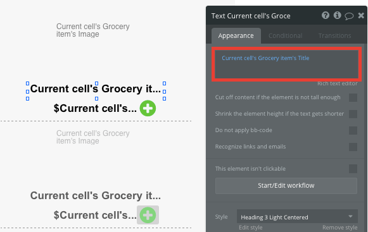Screen dimensions: 368x232
Task: Enable Recognize links and emails checkbox
Action: [x=353, y=147]
